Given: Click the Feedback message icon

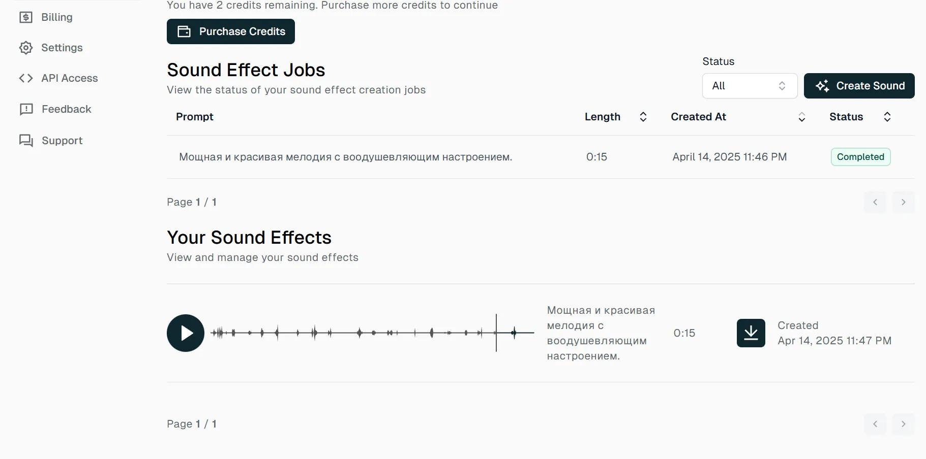Looking at the screenshot, I should 26,109.
